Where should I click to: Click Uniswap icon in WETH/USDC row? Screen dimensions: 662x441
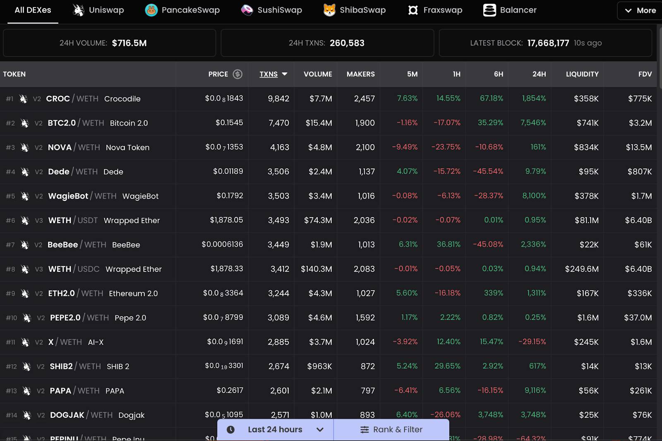tap(25, 269)
